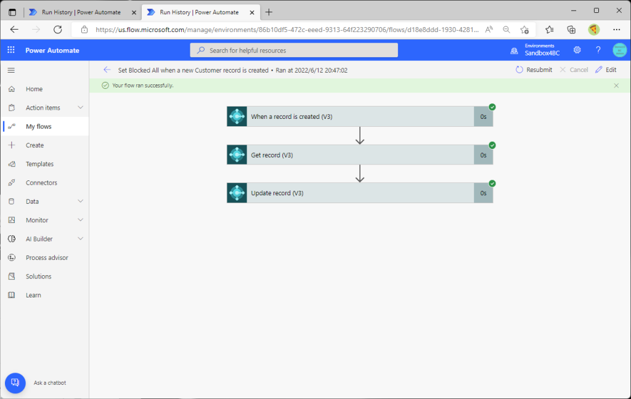Click the Learn book icon
This screenshot has height=399, width=631.
click(x=12, y=295)
